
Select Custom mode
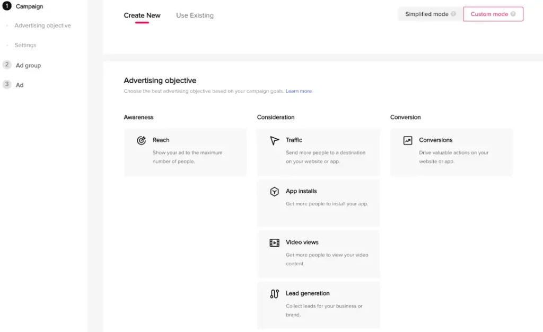tap(493, 14)
